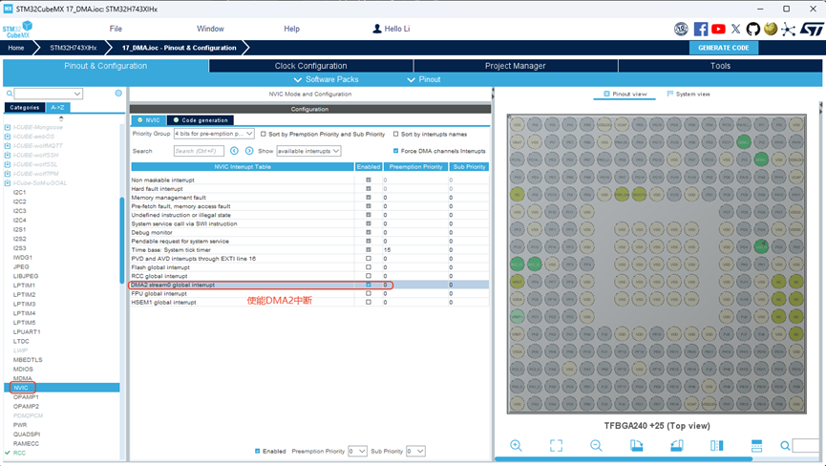Expand the I-CUBE-wolfSSL tree node
The image size is (826, 466).
(8, 164)
